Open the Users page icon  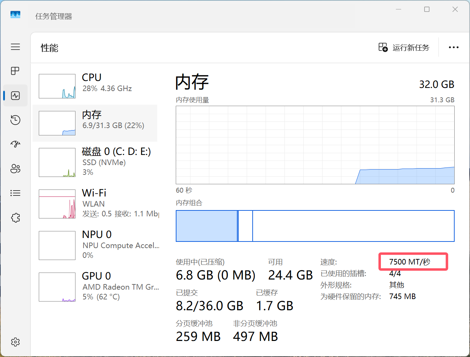[x=15, y=169]
